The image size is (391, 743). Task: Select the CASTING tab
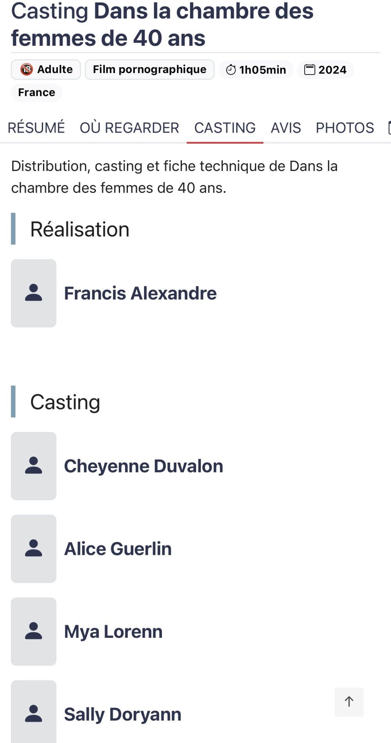[225, 128]
